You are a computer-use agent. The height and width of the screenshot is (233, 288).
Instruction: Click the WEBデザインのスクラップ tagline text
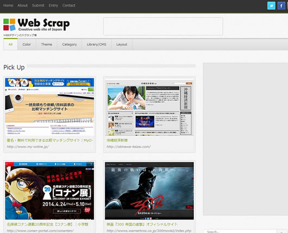point(20,35)
